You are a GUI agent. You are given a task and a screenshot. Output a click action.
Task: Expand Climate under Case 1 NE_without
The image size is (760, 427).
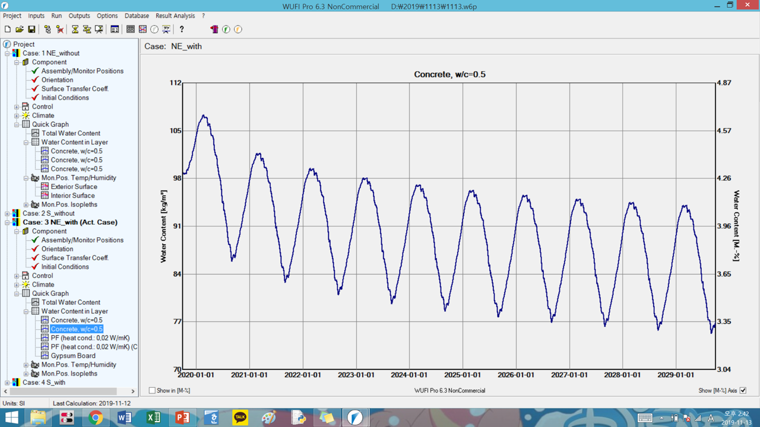coord(17,116)
